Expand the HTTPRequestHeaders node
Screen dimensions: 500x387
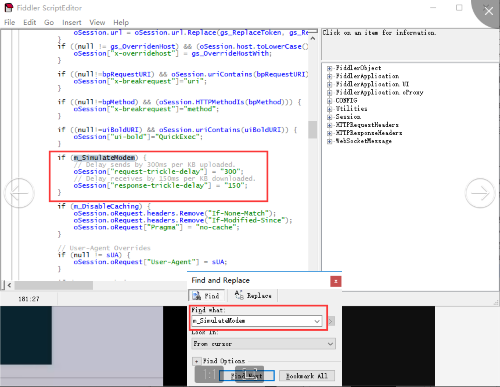point(329,125)
